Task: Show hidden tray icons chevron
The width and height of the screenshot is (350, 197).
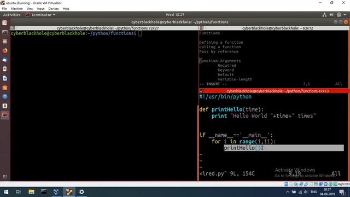Action: click(x=288, y=192)
